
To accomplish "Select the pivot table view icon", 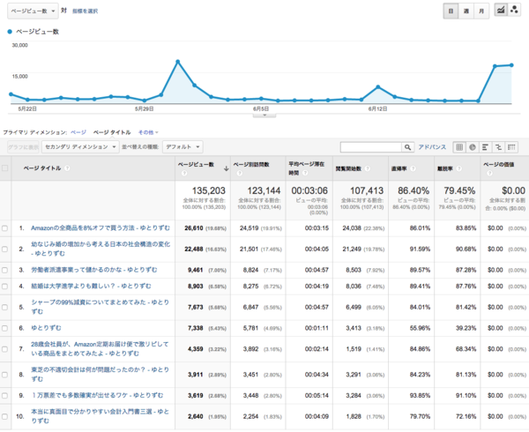I will point(511,147).
